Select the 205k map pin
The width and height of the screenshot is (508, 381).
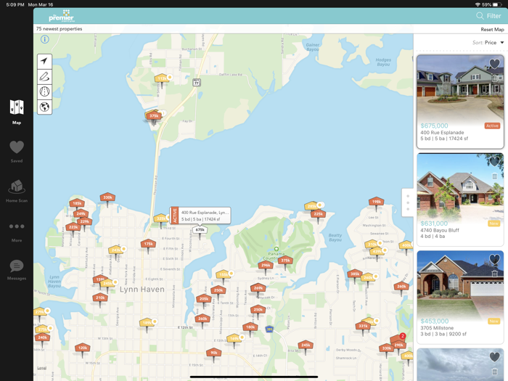pyautogui.click(x=204, y=299)
